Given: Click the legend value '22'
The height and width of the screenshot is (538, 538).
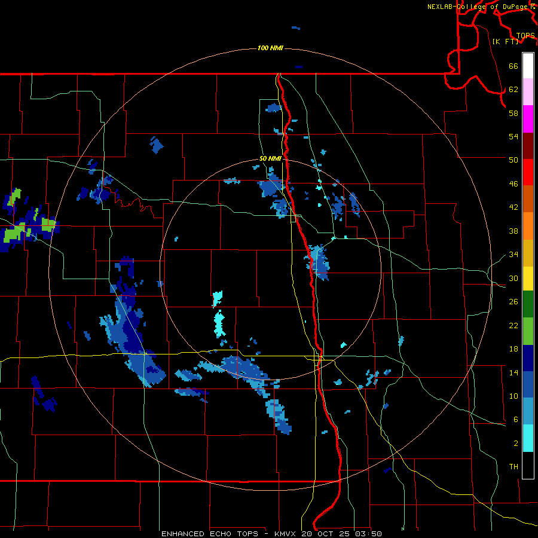Looking at the screenshot, I should [x=513, y=325].
